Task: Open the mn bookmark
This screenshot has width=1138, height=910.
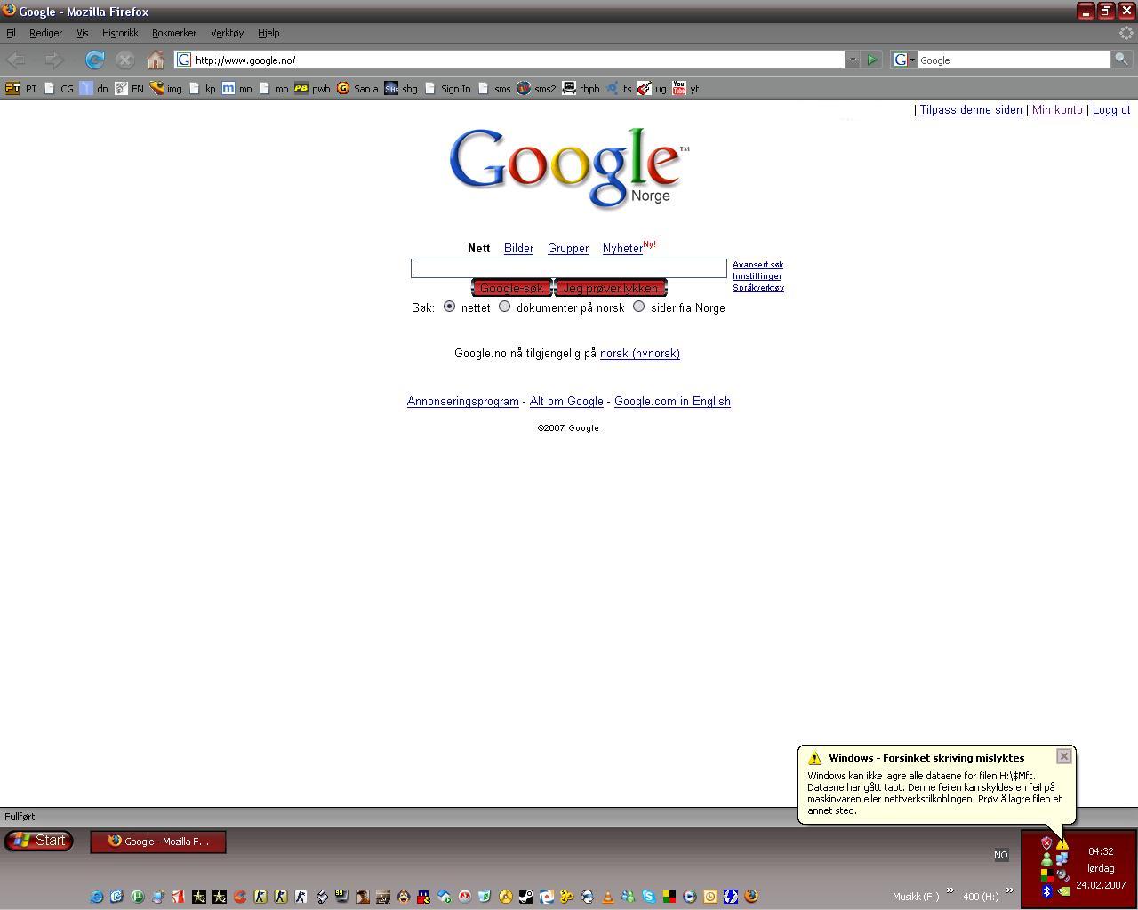Action: coord(236,89)
